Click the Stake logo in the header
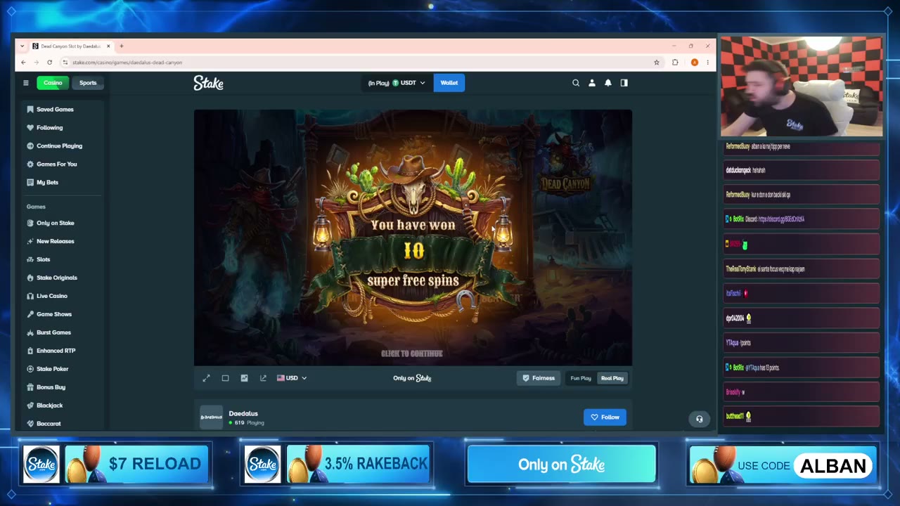900x506 pixels. (209, 83)
